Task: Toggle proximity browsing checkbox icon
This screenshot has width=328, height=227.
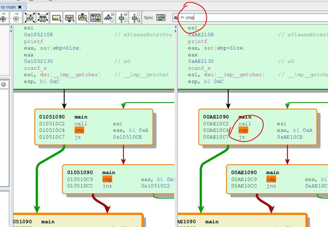Action: click(123, 18)
